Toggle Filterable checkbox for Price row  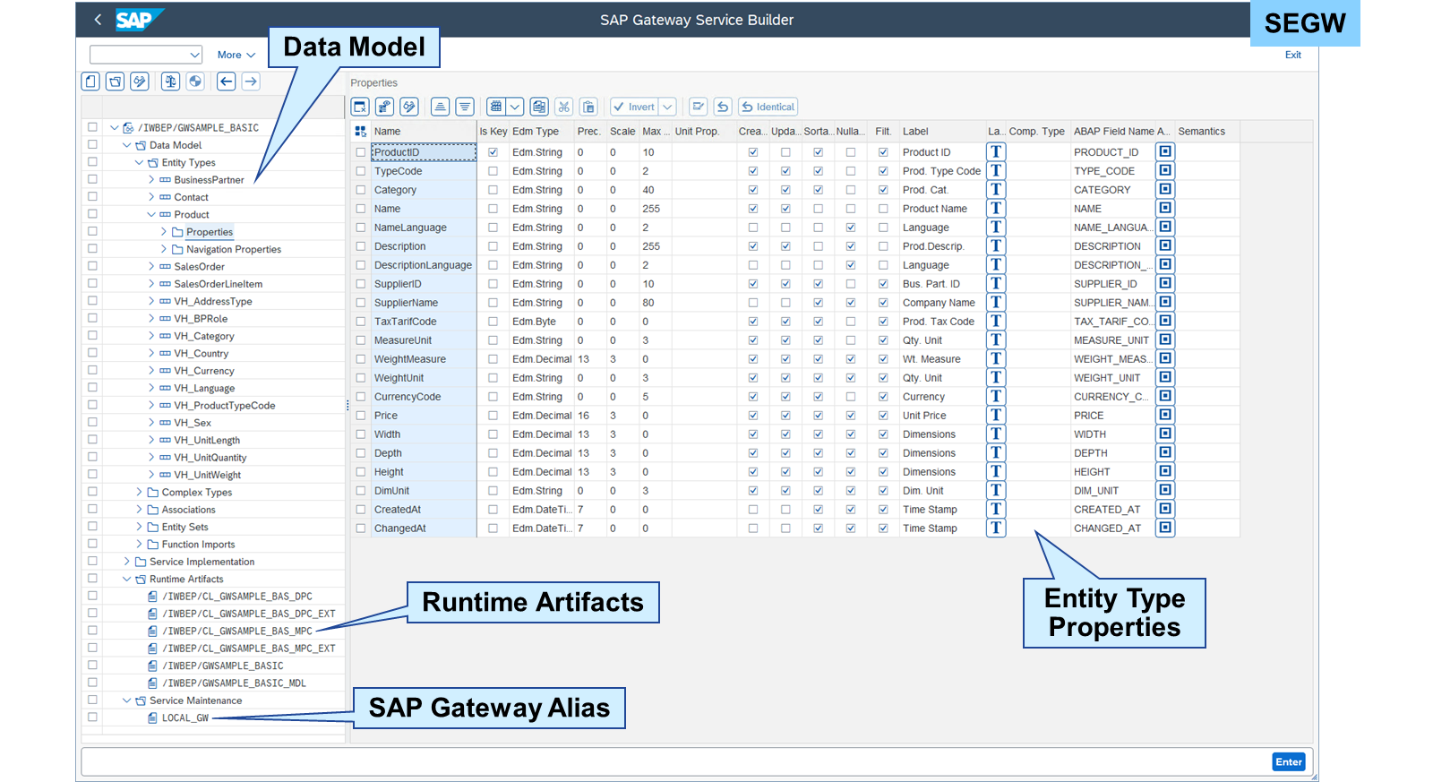(883, 416)
